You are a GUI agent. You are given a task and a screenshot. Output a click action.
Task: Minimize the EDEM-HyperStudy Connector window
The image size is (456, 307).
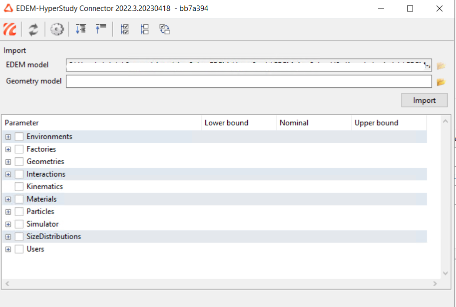tap(381, 8)
